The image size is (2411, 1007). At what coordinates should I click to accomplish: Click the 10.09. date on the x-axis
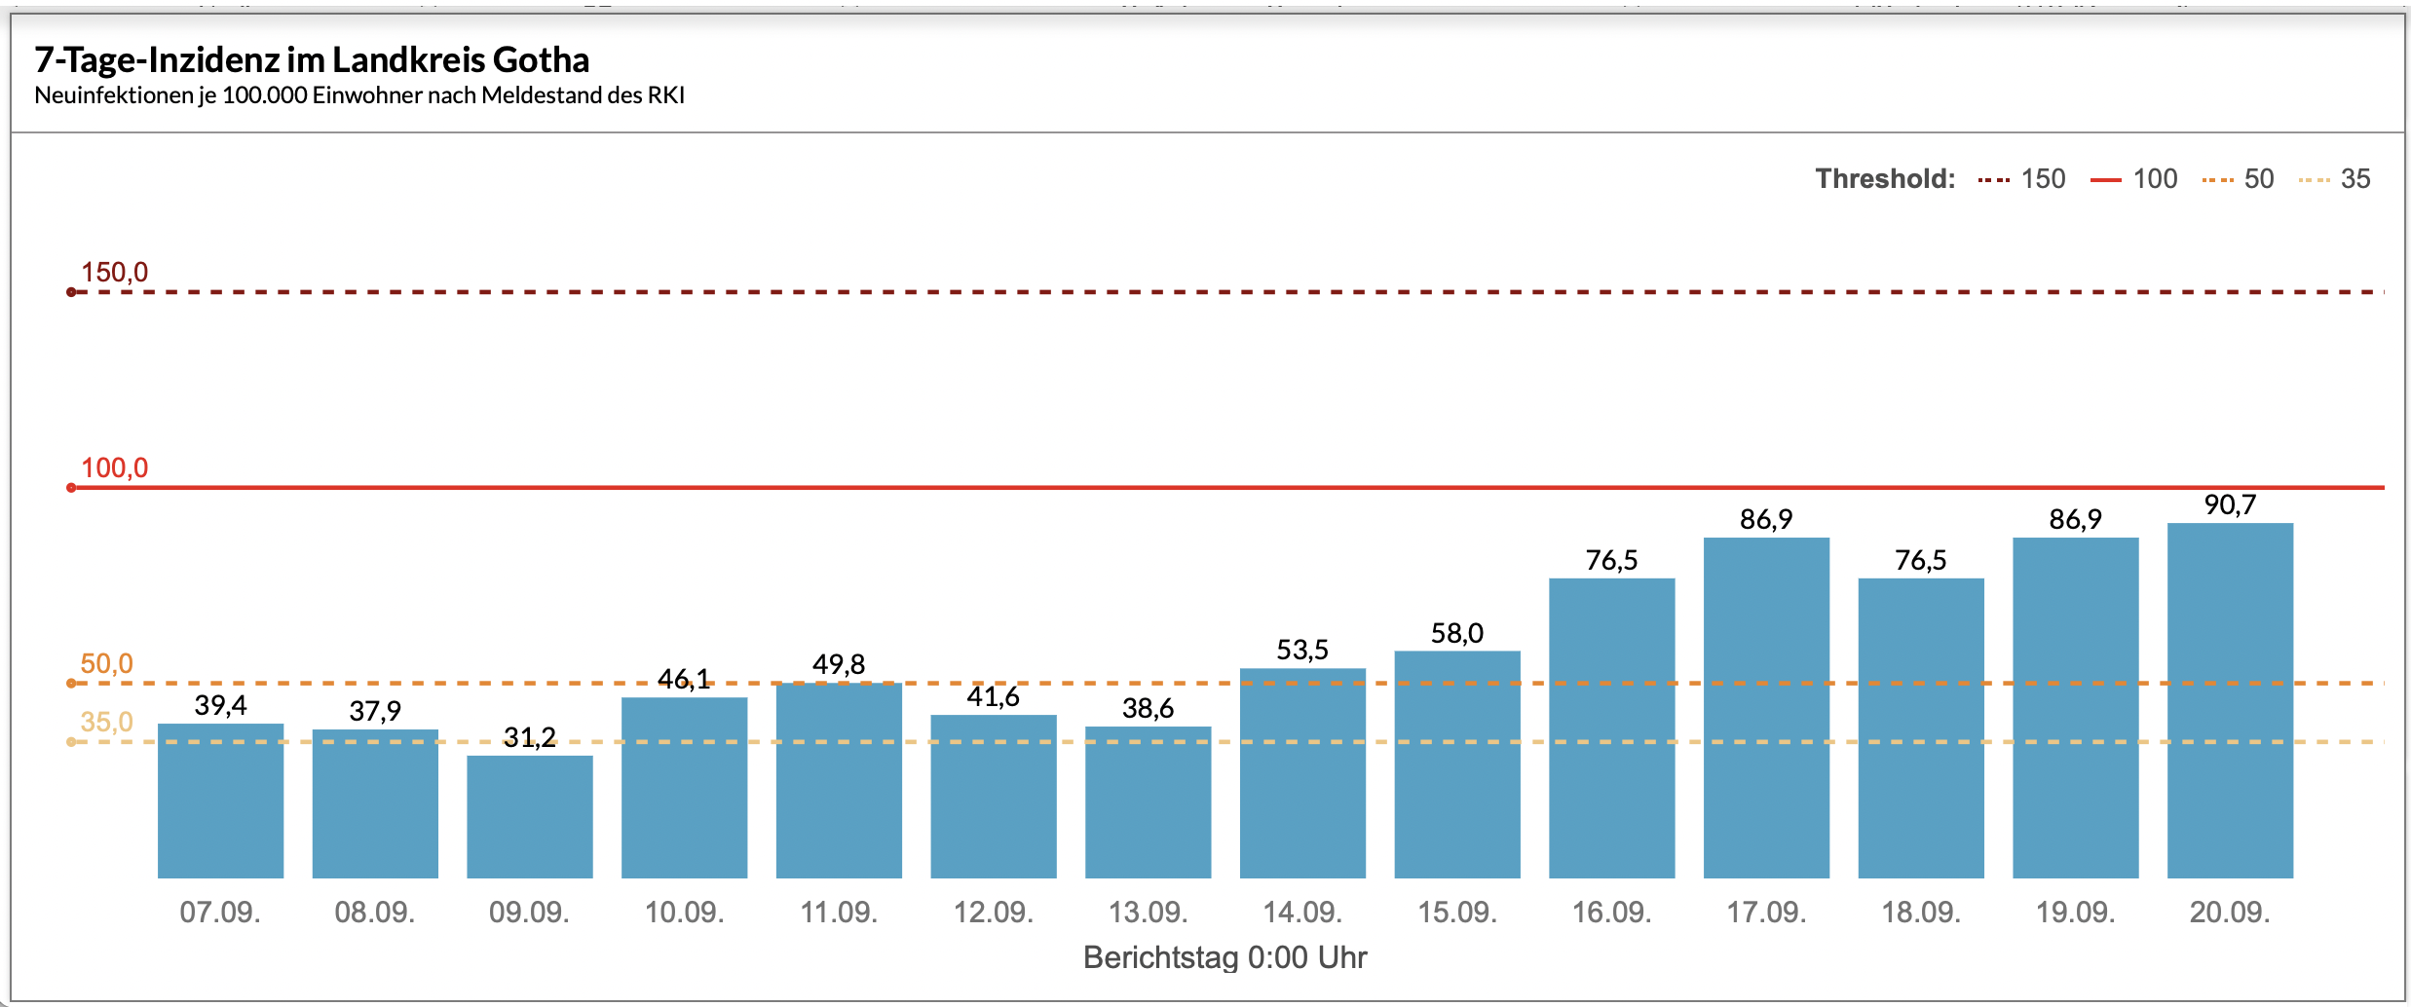pos(685,913)
